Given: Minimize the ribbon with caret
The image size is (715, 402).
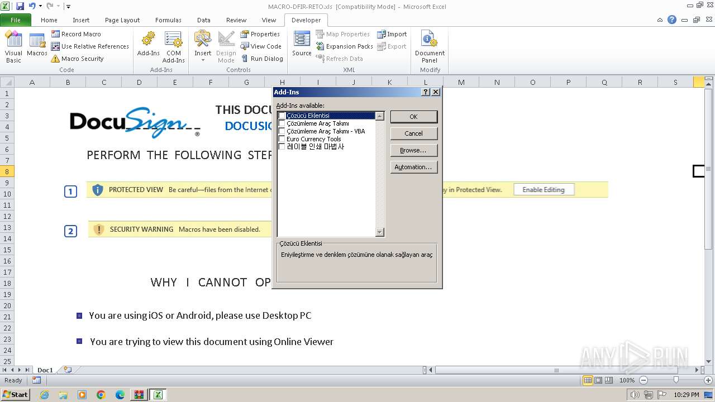Looking at the screenshot, I should click(660, 20).
